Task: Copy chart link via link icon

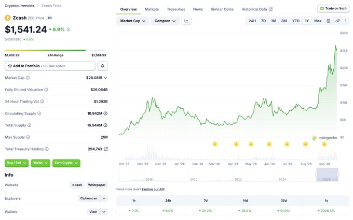Action: (x=337, y=21)
